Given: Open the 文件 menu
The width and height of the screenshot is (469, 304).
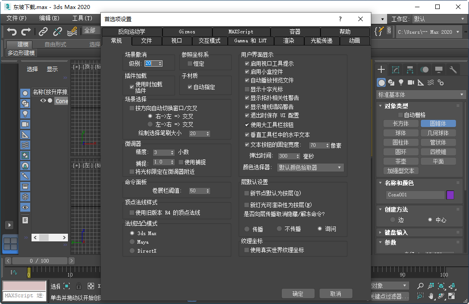Looking at the screenshot, I should tap(16, 18).
